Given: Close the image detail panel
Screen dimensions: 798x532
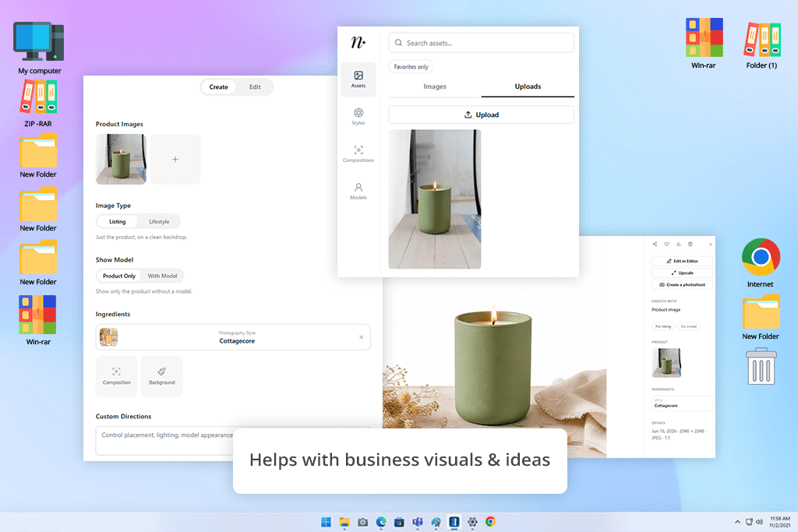Looking at the screenshot, I should pyautogui.click(x=711, y=245).
